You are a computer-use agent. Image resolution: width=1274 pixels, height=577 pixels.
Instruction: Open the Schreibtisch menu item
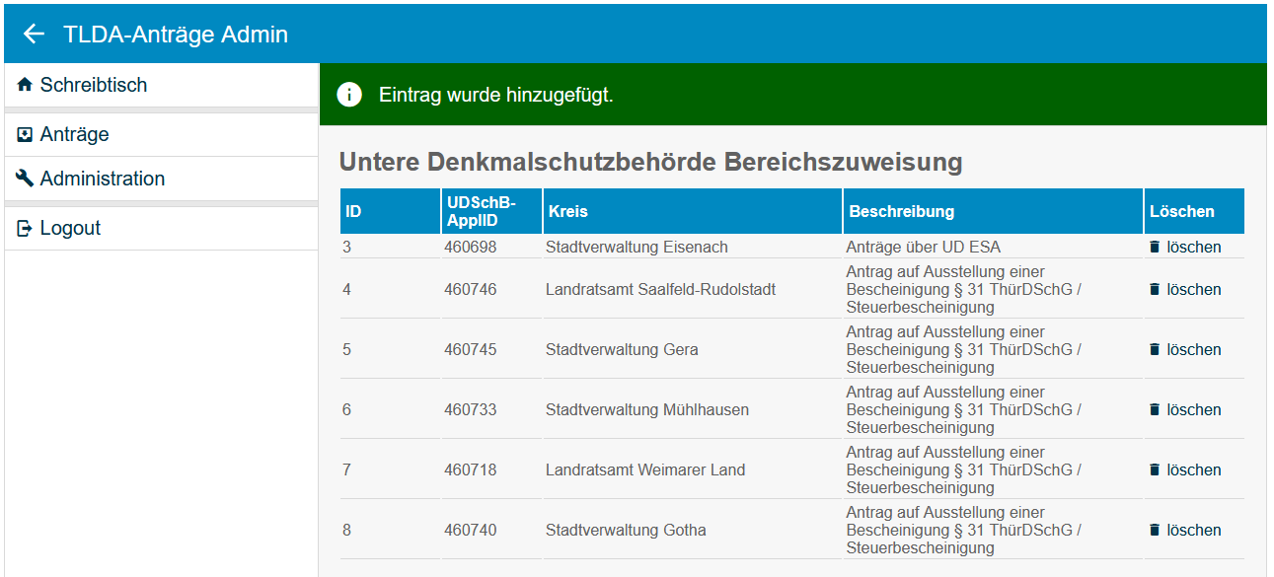click(94, 86)
